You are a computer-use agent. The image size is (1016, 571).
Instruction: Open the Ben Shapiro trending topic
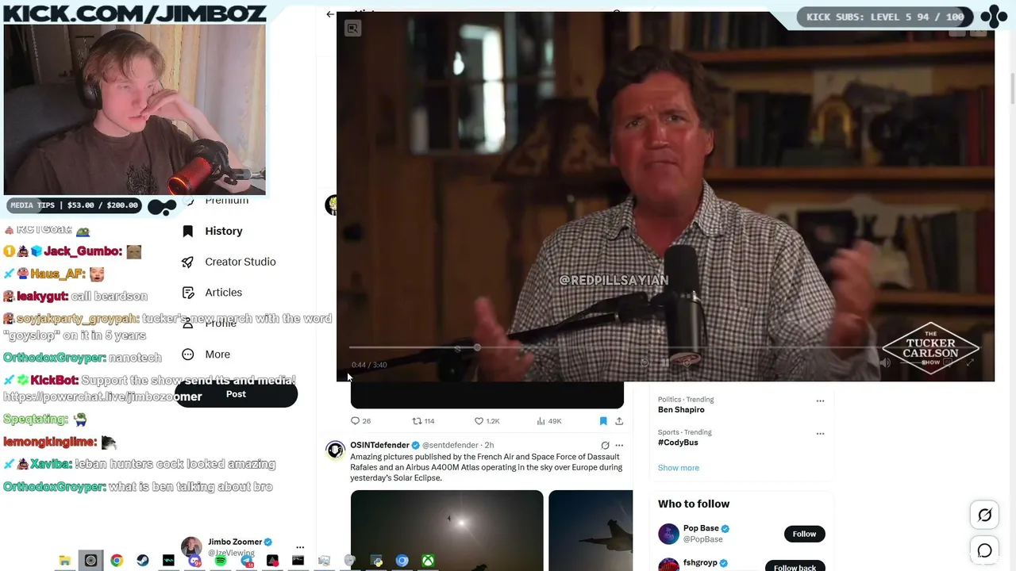(x=681, y=410)
